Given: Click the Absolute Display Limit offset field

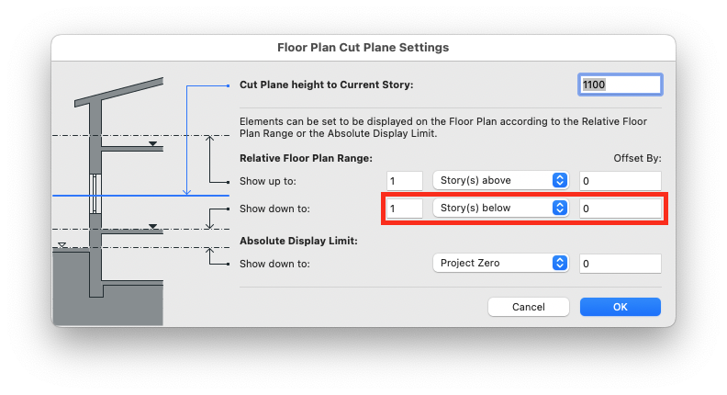Looking at the screenshot, I should tap(620, 264).
